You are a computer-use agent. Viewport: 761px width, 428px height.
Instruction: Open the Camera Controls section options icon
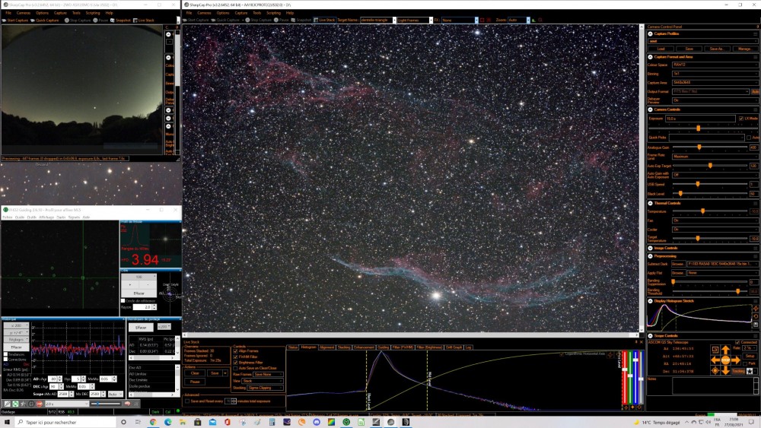[x=755, y=109]
